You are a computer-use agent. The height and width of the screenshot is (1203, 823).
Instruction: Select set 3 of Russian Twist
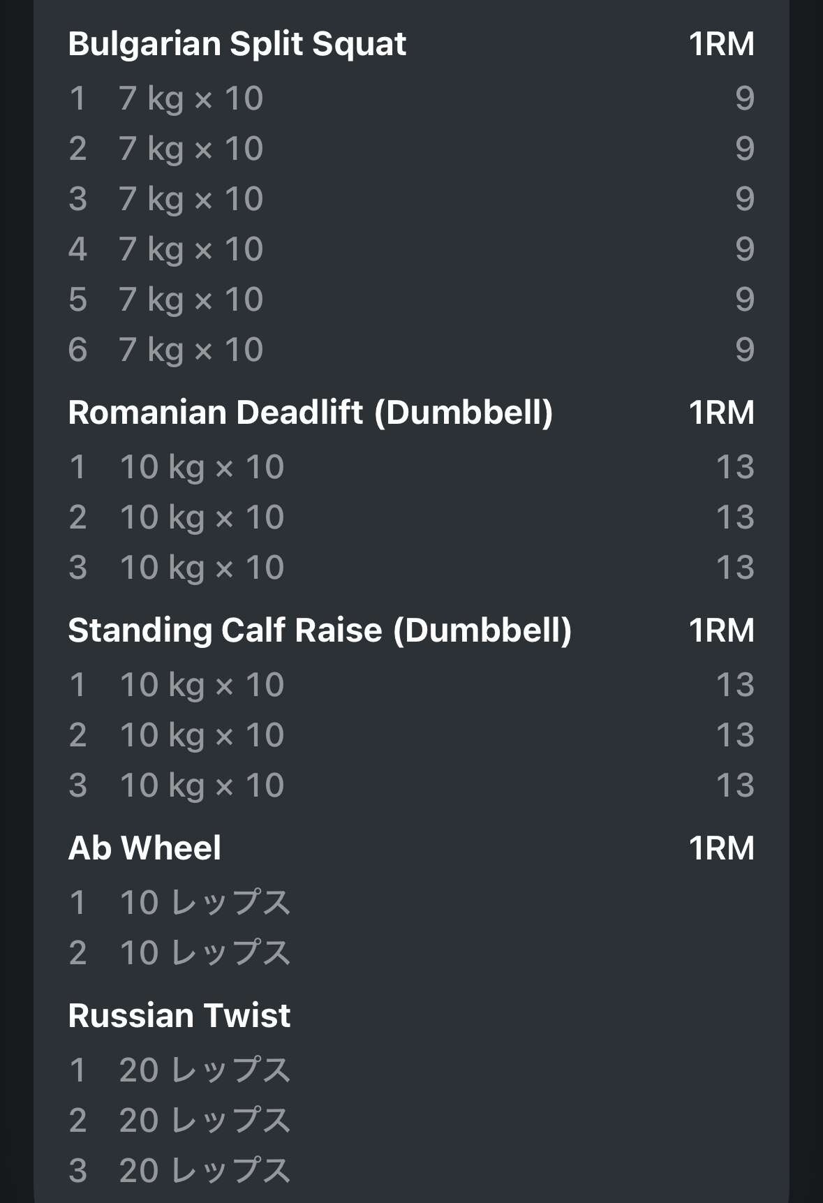click(205, 1171)
